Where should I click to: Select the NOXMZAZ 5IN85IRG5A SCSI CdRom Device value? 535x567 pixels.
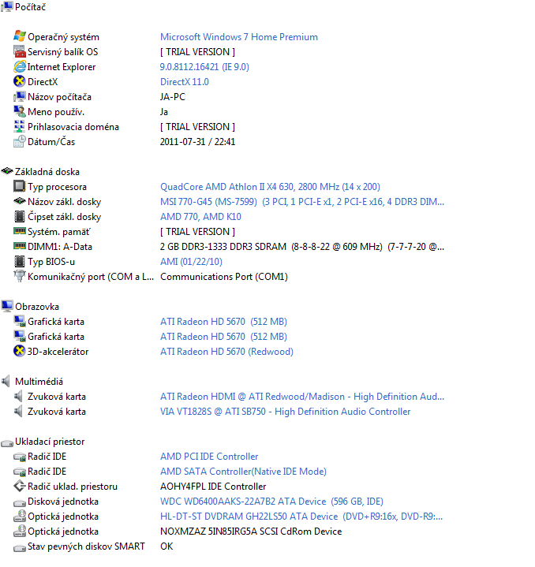251,532
